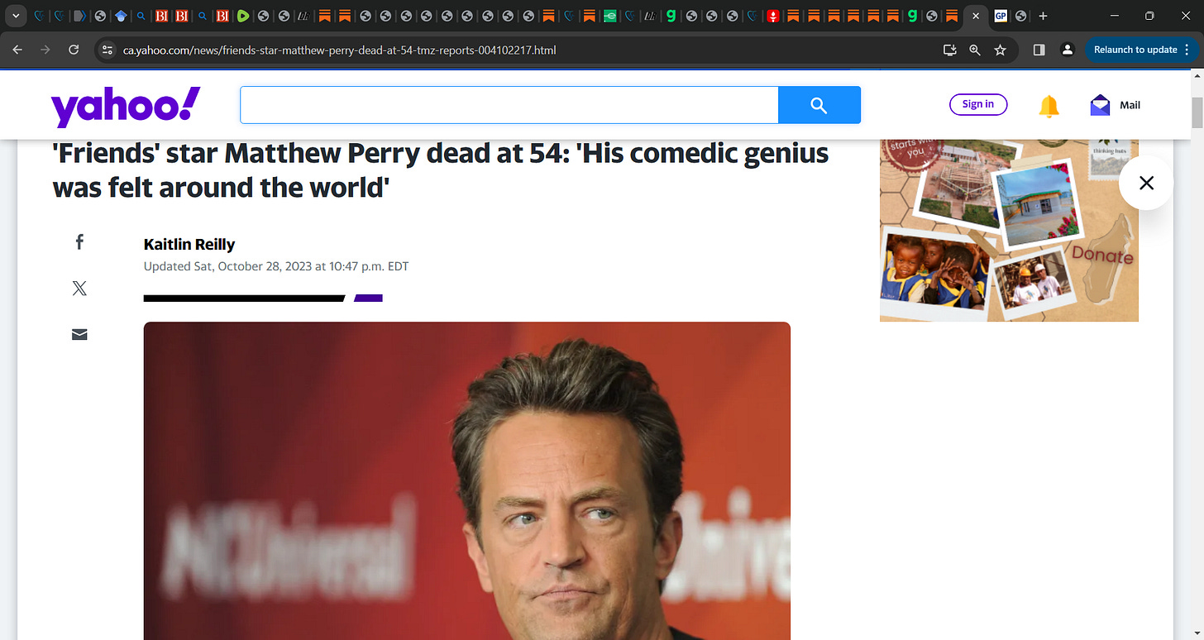Go back to the previous page
Viewport: 1204px width, 640px height.
click(x=18, y=50)
